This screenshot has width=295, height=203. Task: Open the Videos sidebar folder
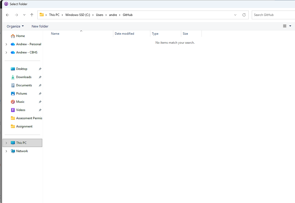(21, 110)
